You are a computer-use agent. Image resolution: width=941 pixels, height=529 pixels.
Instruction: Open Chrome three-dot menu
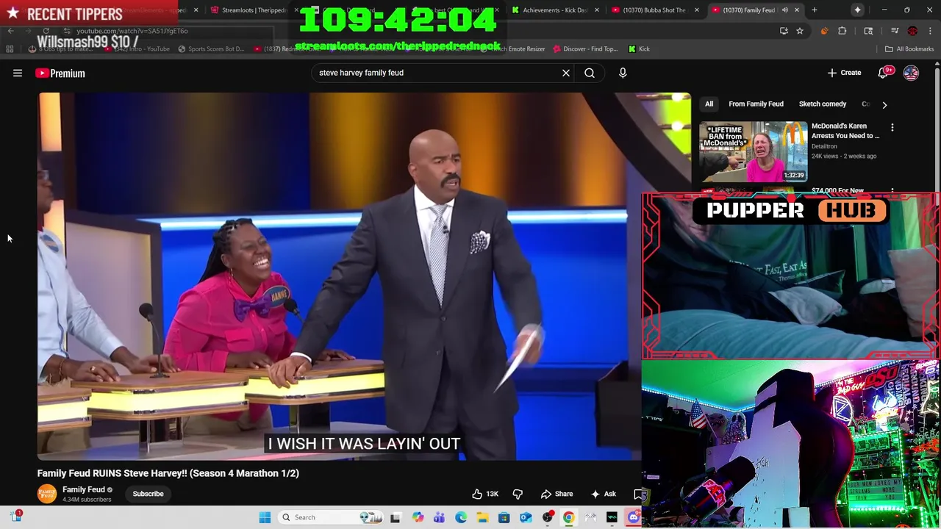coord(930,31)
